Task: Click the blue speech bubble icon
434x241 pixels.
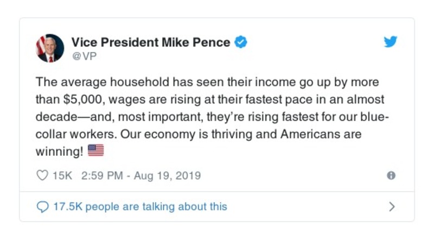Action: [x=42, y=206]
